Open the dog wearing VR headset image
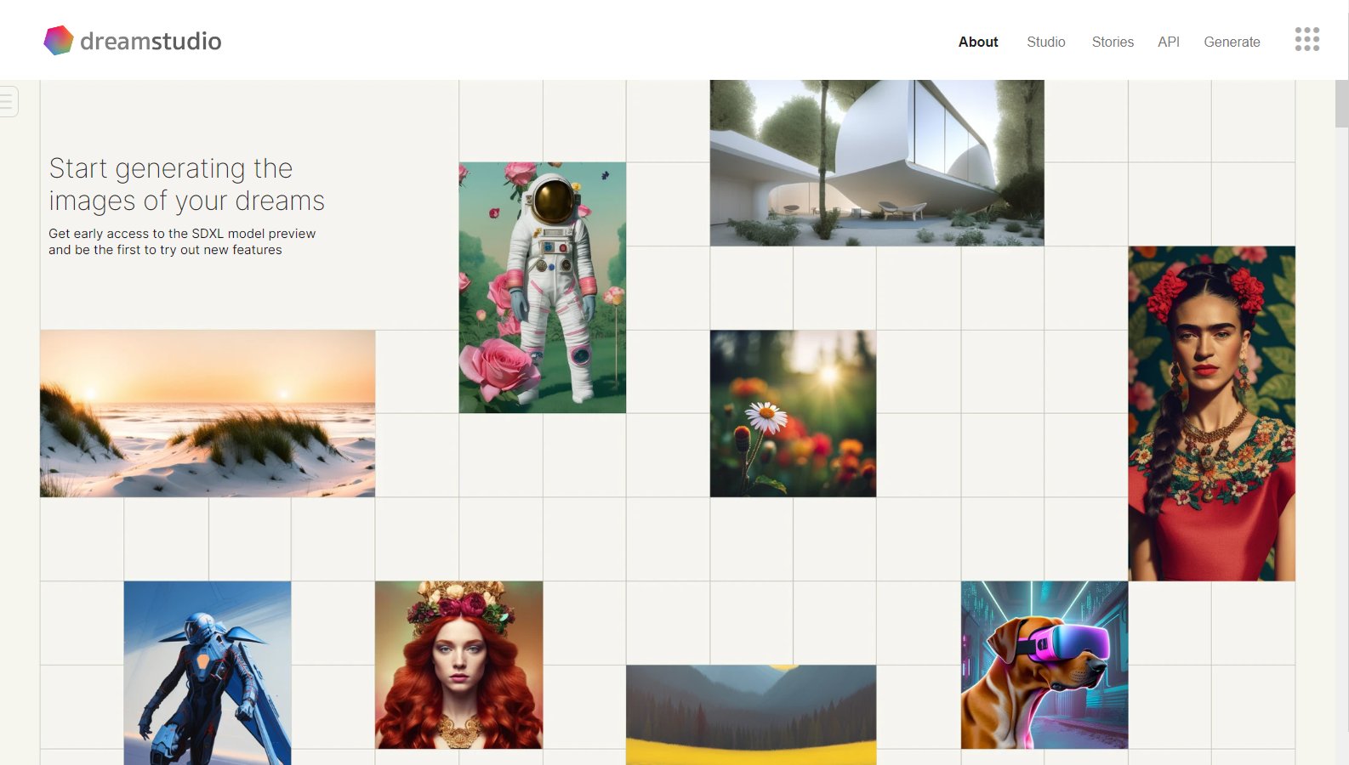1349x765 pixels. (x=1044, y=665)
